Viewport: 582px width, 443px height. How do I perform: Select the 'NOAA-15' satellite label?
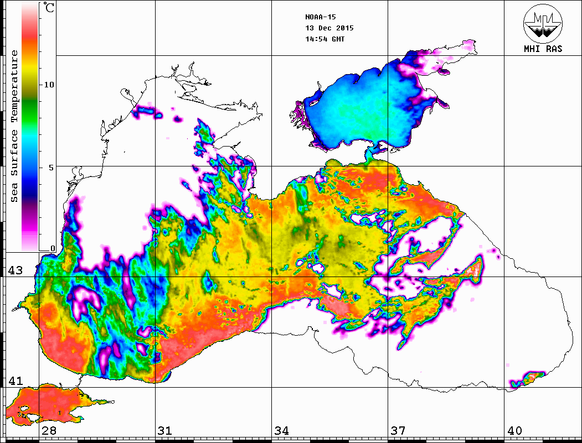(x=321, y=17)
